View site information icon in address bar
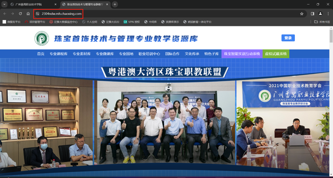 38,14
